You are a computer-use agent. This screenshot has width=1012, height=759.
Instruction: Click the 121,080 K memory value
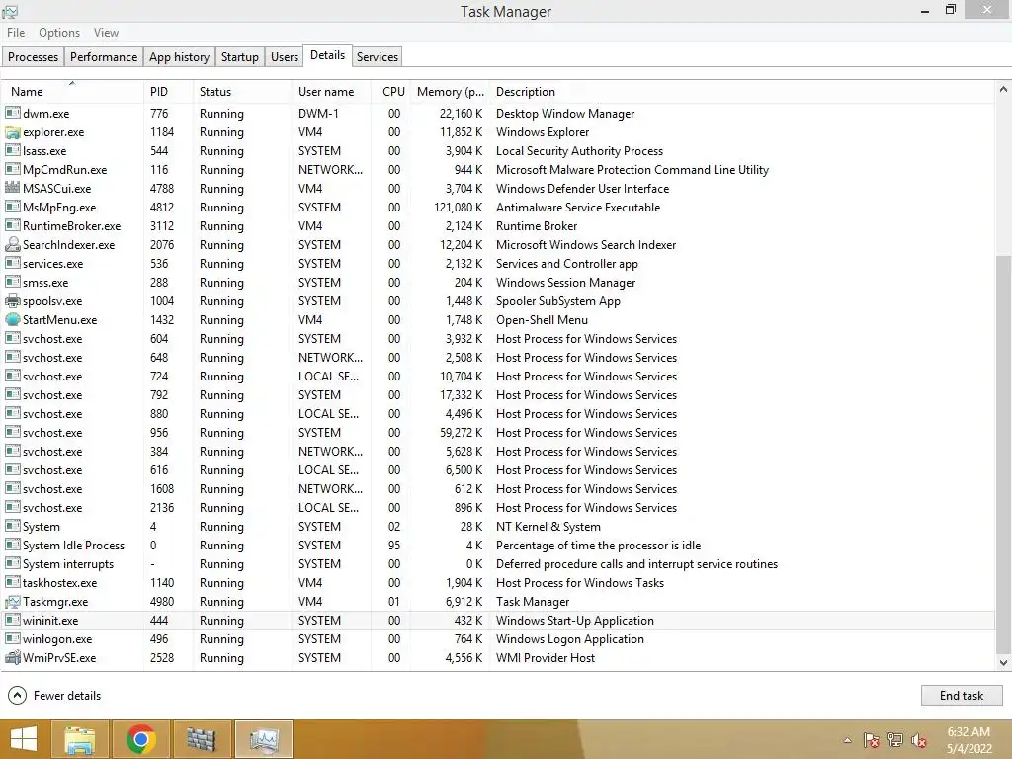coord(459,208)
